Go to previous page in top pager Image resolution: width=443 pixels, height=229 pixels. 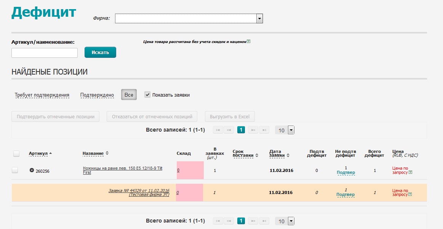229,130
